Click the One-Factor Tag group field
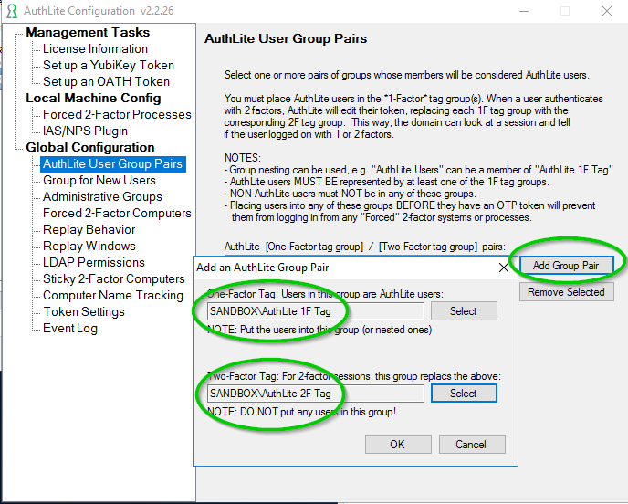Image resolution: width=628 pixels, height=504 pixels. (316, 311)
